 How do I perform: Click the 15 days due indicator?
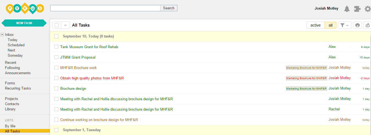coord(365,58)
